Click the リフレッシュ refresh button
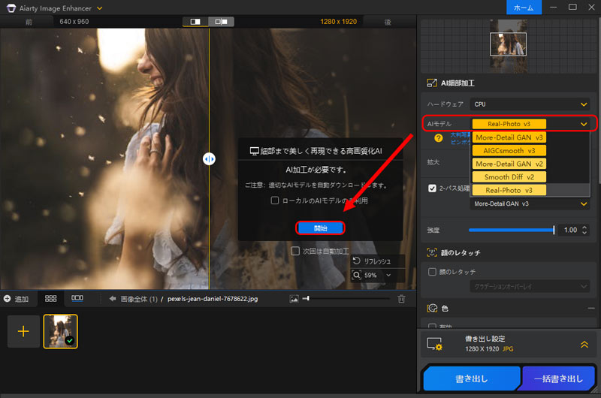The height and width of the screenshot is (398, 601). point(377,261)
